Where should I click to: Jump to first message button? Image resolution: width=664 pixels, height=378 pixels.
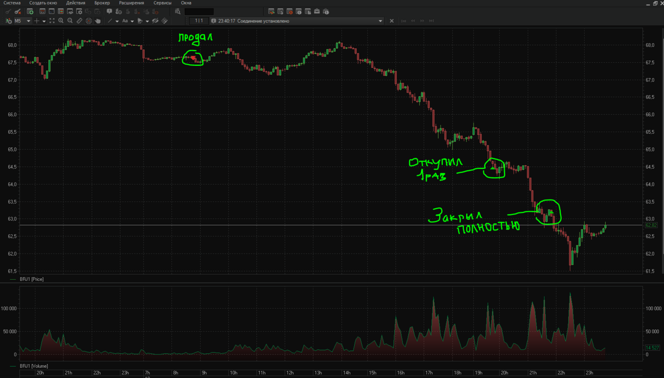click(404, 21)
